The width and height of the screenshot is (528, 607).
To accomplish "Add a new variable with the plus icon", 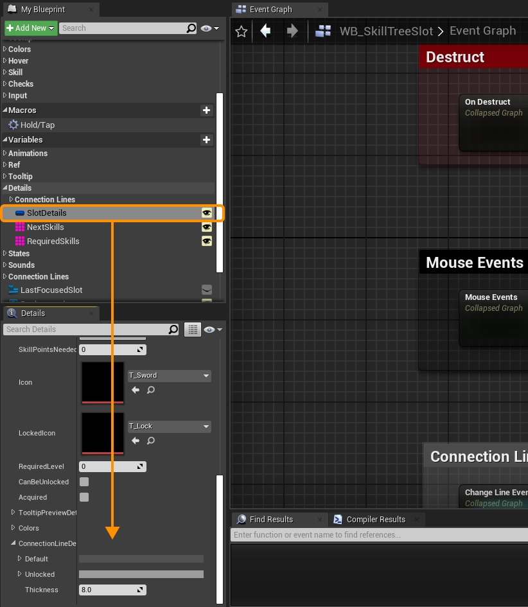I will [x=206, y=140].
